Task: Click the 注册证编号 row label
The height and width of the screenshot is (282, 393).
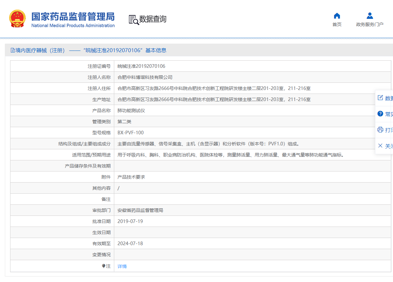Action: pos(99,66)
